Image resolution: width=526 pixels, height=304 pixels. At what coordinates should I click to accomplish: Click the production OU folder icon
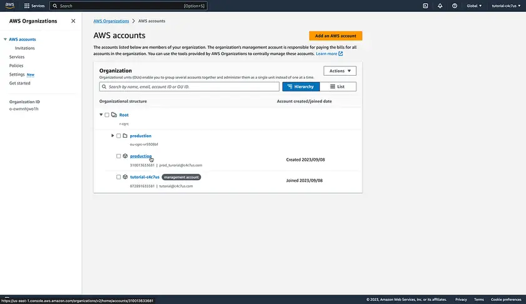point(125,136)
